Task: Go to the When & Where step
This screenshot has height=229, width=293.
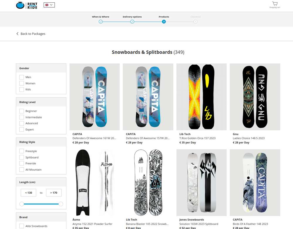Action: 101,17
